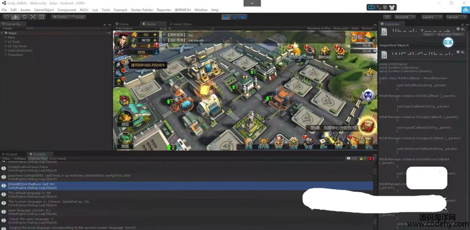
Task: Click the Pause button
Action: pos(235,17)
